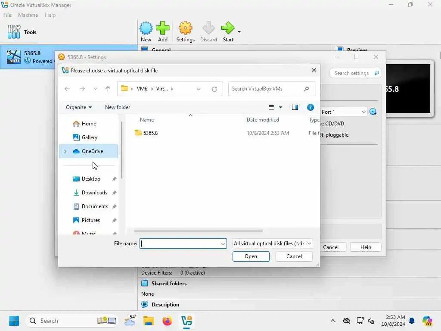The image size is (441, 331).
Task: Click the horizontal scrollbar in the file list
Action: 198,231
